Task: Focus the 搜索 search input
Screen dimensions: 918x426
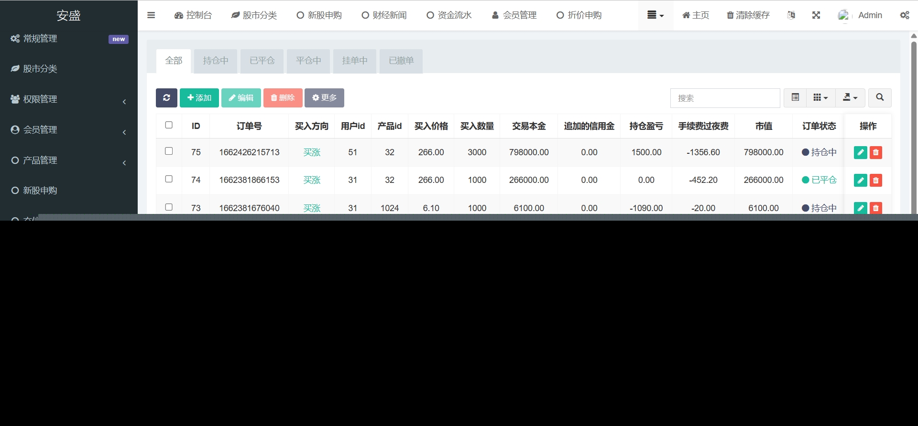Action: (x=725, y=98)
